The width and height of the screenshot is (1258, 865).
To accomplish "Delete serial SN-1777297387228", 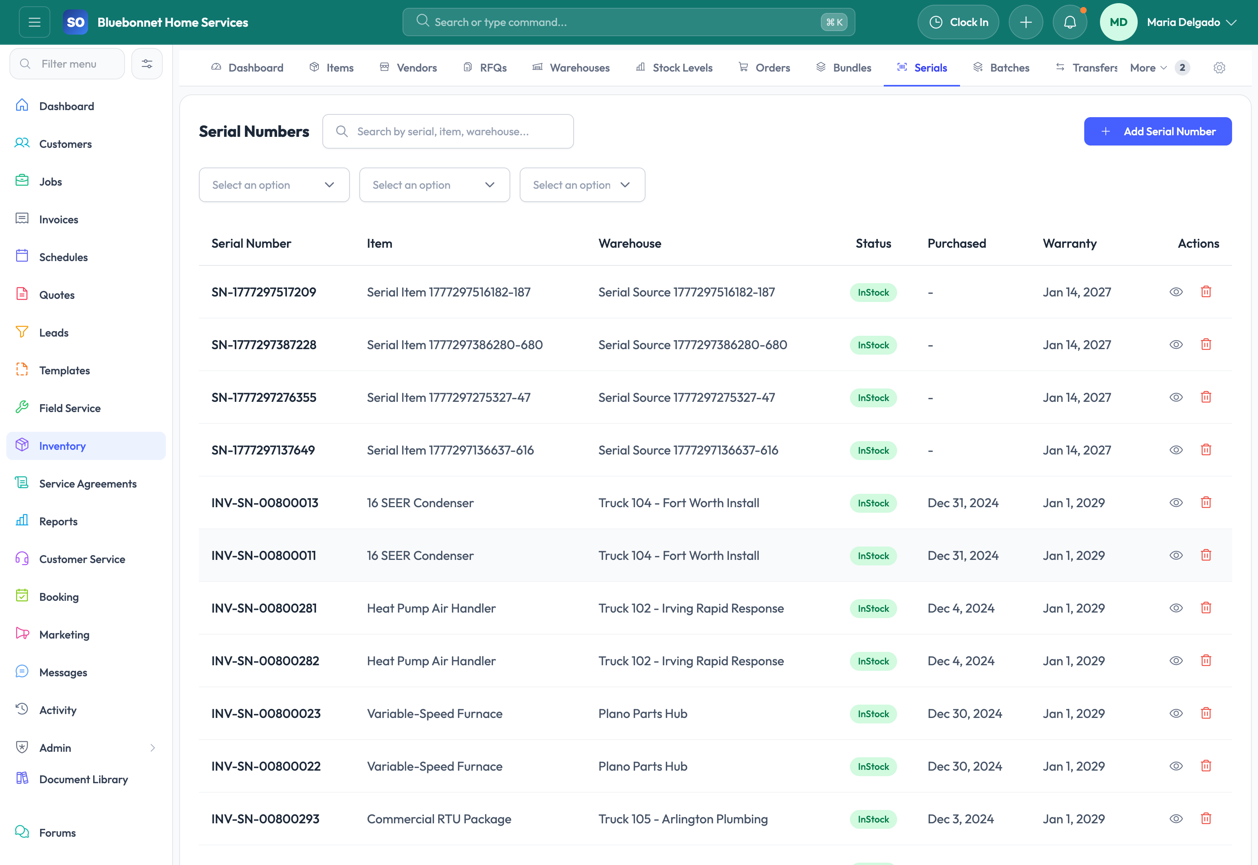I will point(1206,344).
